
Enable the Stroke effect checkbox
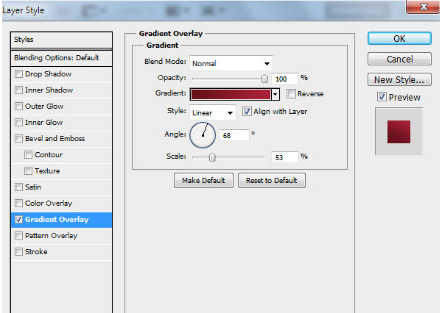click(x=18, y=252)
